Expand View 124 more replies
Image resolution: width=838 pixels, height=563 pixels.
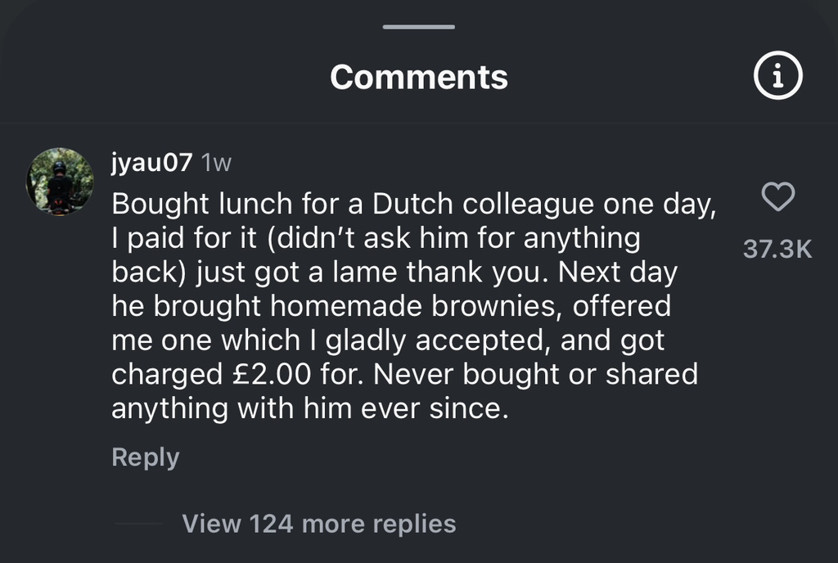tap(318, 523)
